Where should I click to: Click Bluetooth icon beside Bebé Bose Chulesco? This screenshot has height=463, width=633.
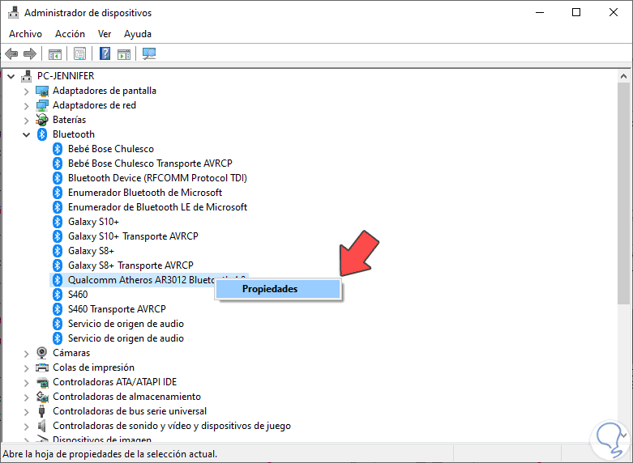[x=58, y=149]
